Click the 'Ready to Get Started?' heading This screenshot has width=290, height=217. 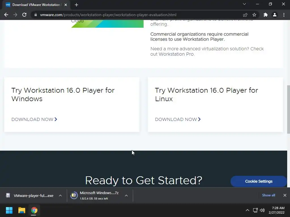[144, 181]
